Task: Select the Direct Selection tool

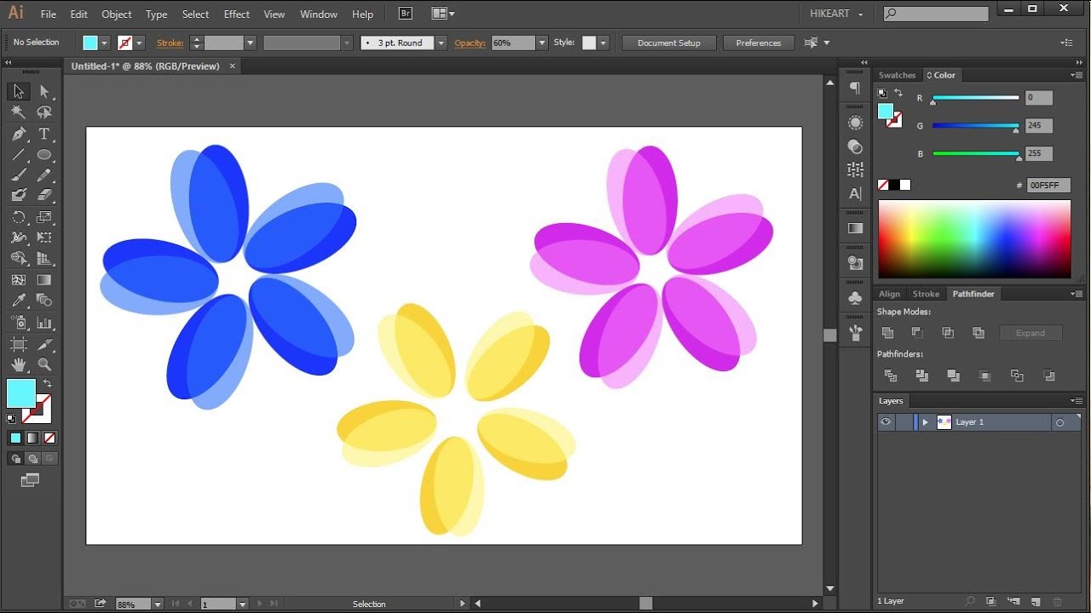Action: pyautogui.click(x=44, y=92)
